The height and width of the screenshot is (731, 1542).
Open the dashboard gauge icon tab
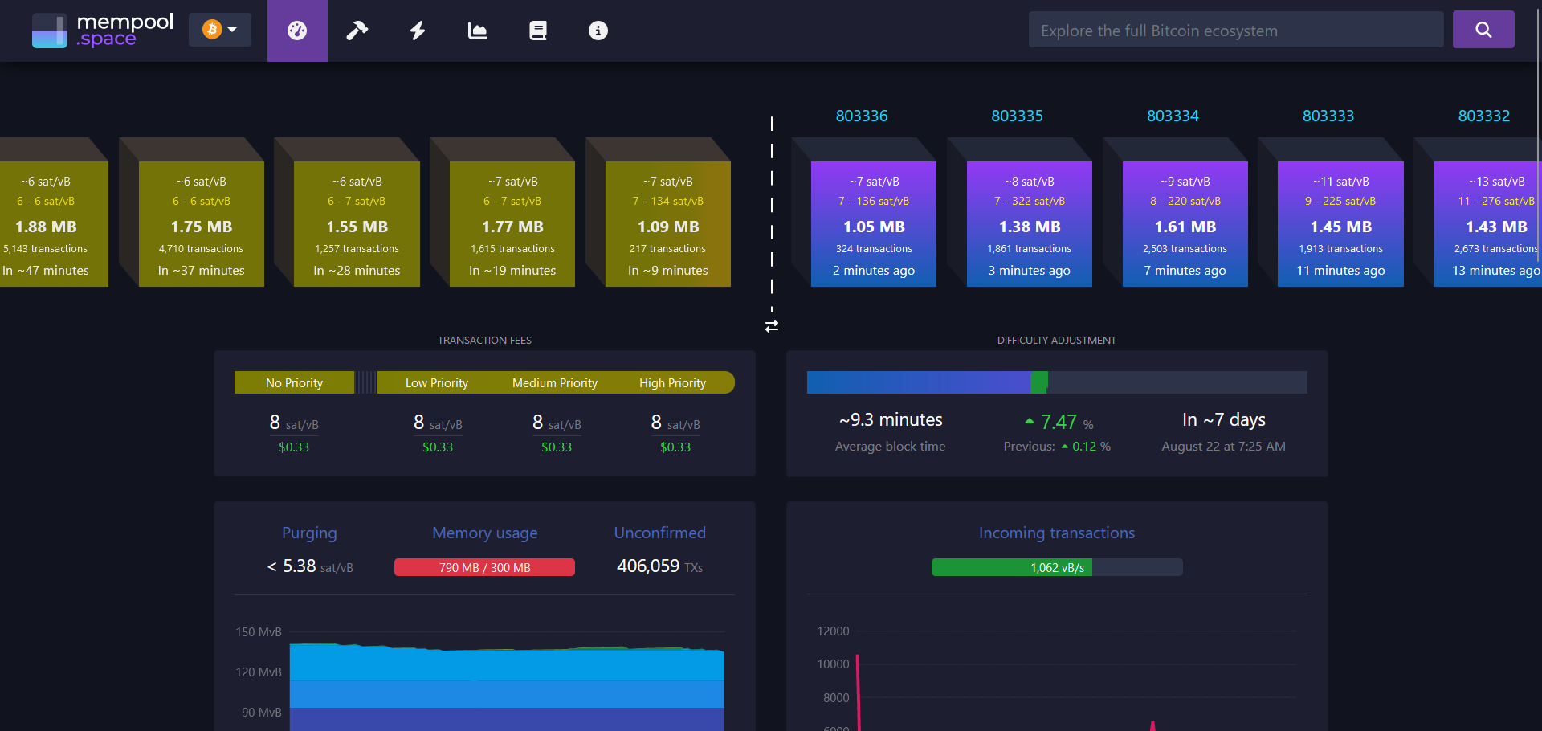click(x=297, y=31)
